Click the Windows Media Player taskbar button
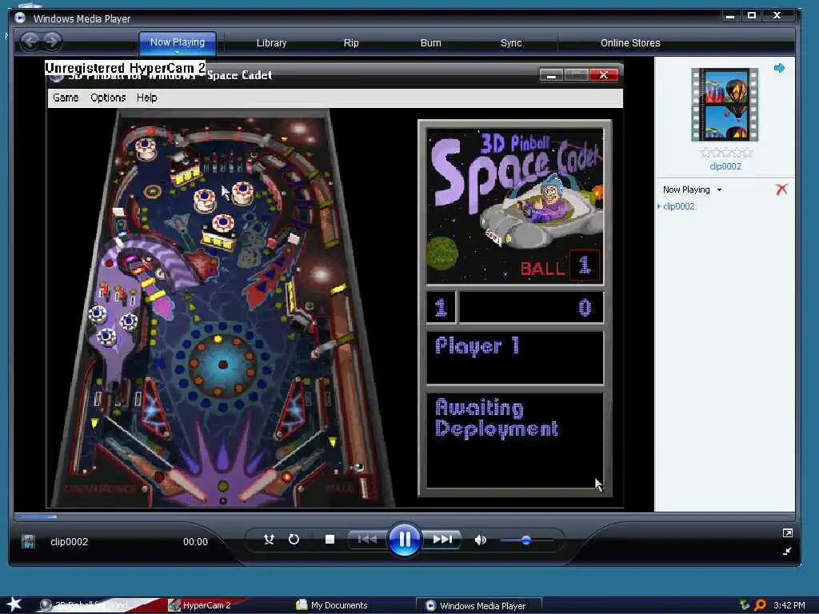Screen dimensions: 819x614 coord(478,606)
